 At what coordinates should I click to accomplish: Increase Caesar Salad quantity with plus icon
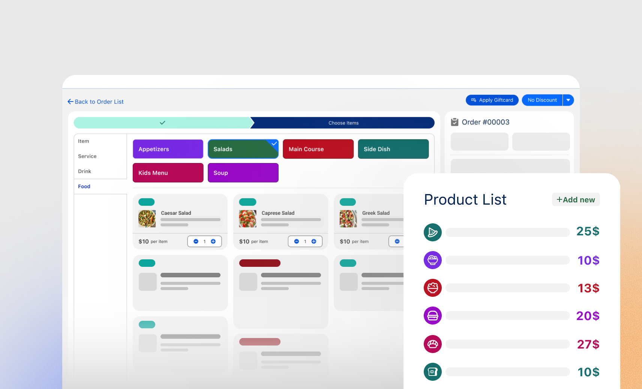(213, 241)
